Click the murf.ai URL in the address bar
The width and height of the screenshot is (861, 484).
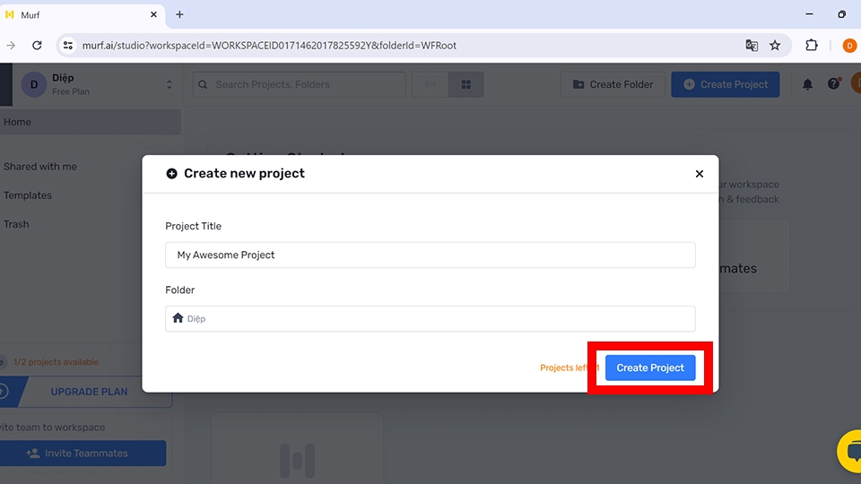269,46
